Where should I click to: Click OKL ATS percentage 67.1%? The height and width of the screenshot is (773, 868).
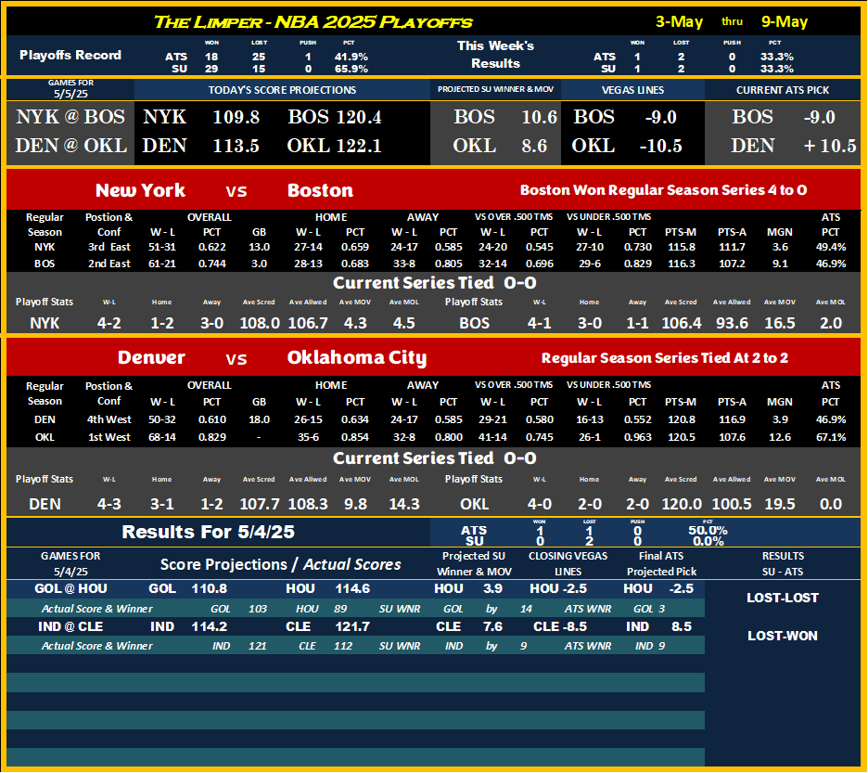tap(830, 437)
